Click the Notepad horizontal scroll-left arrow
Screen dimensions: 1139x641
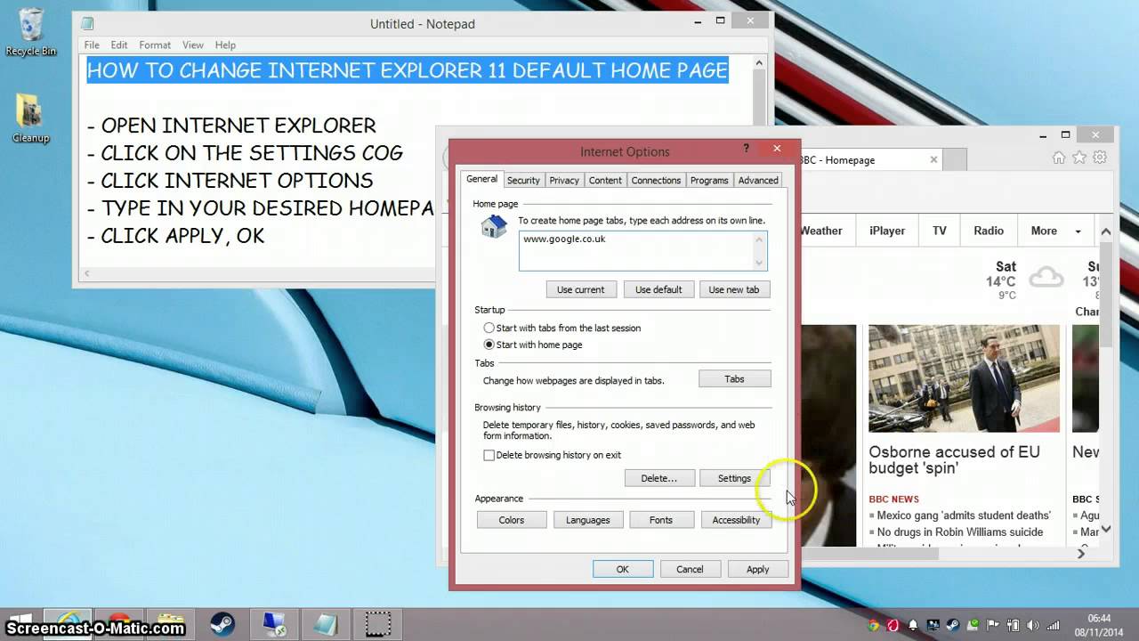[x=86, y=274]
